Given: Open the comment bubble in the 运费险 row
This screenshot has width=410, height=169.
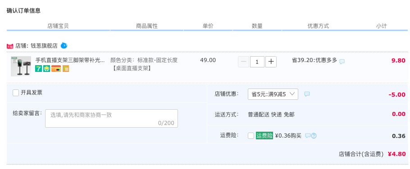Looking at the screenshot, I should pyautogui.click(x=308, y=136).
